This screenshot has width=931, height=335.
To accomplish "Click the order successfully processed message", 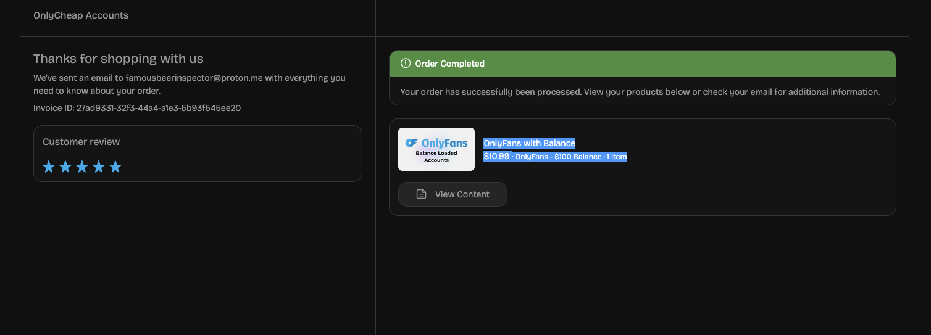I will click(640, 92).
